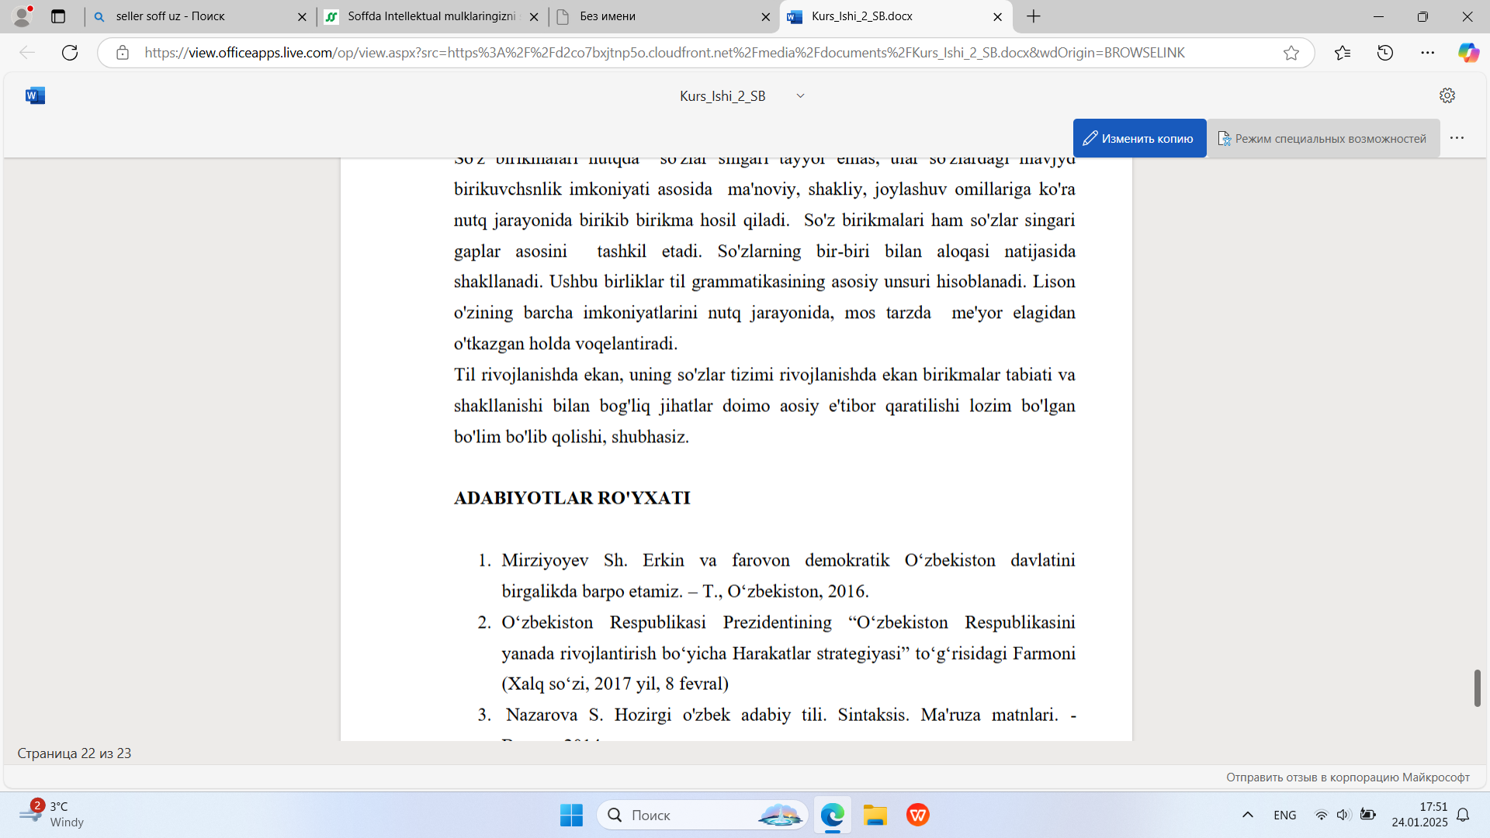Open the Kurs_Ishi_2_SB title dropdown
Image resolution: width=1490 pixels, height=838 pixels.
coord(800,95)
